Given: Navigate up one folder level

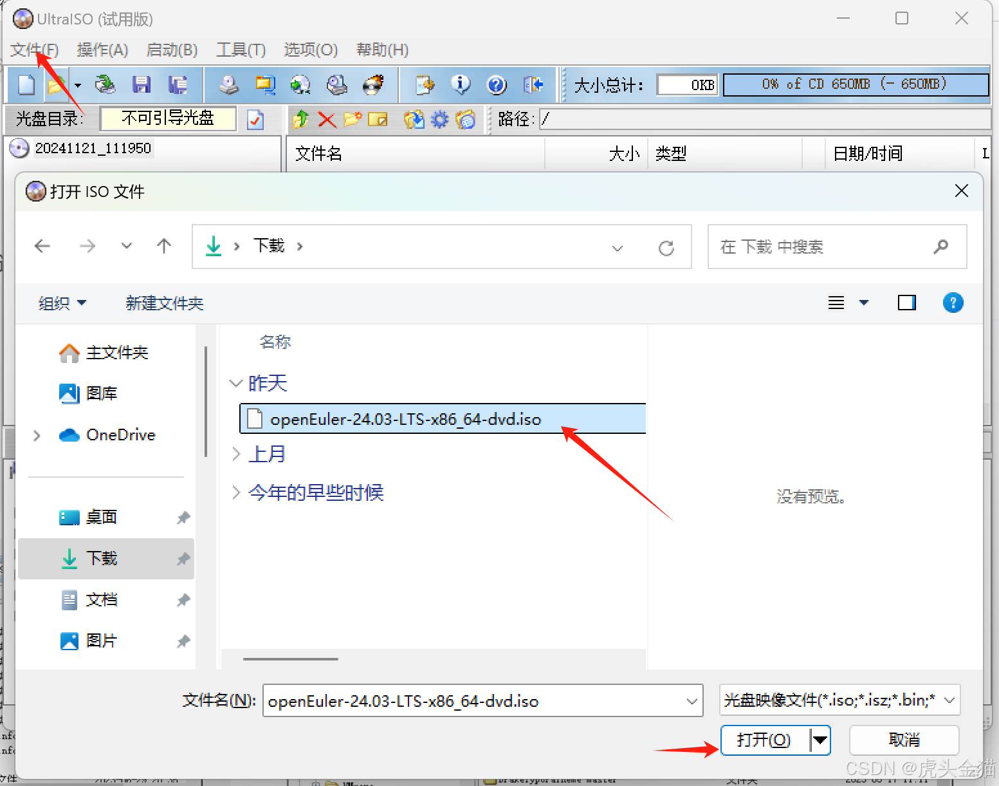Looking at the screenshot, I should [x=164, y=246].
